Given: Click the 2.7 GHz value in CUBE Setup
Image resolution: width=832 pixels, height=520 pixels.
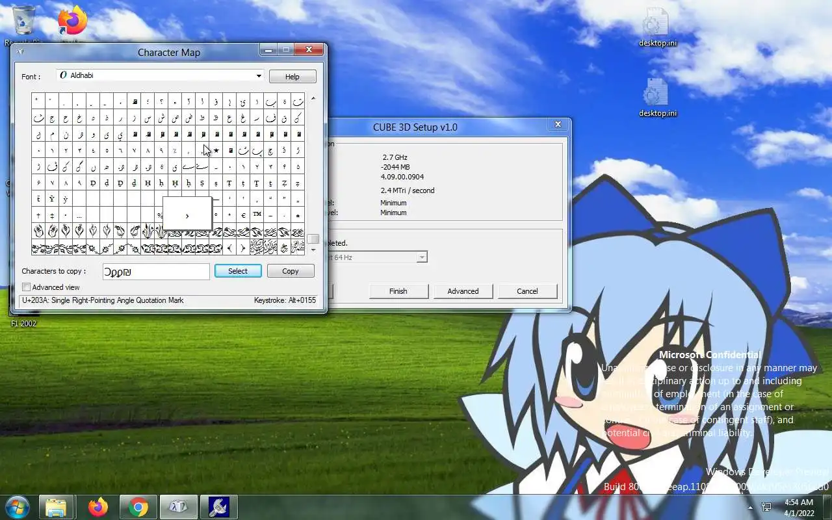Looking at the screenshot, I should point(395,157).
